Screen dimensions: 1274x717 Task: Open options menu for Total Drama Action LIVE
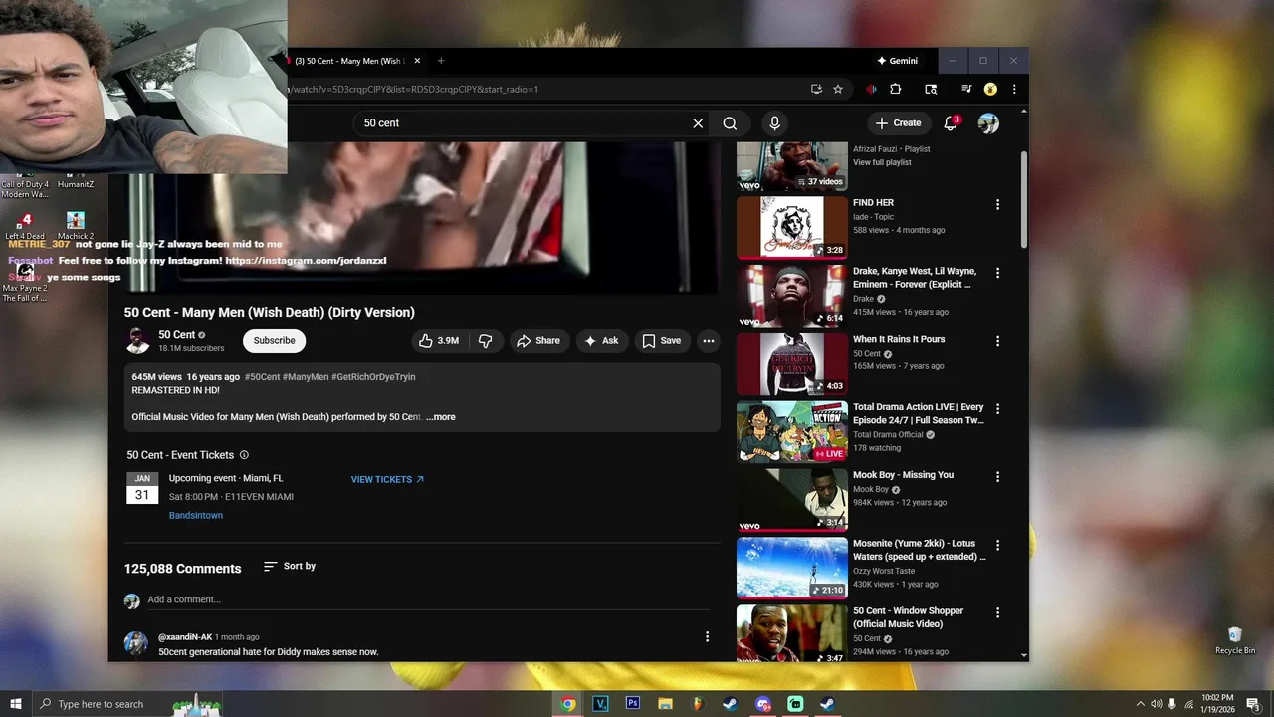point(997,408)
